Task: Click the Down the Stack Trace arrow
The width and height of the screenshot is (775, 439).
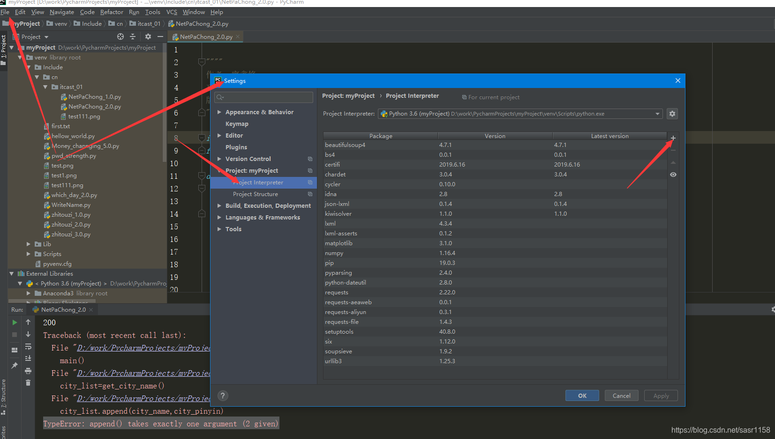Action: tap(28, 334)
